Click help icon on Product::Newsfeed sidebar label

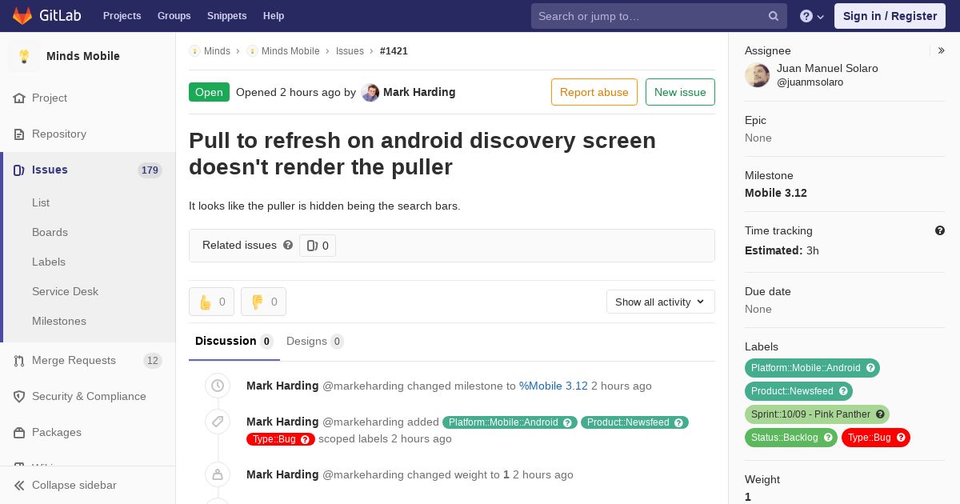[x=843, y=391]
